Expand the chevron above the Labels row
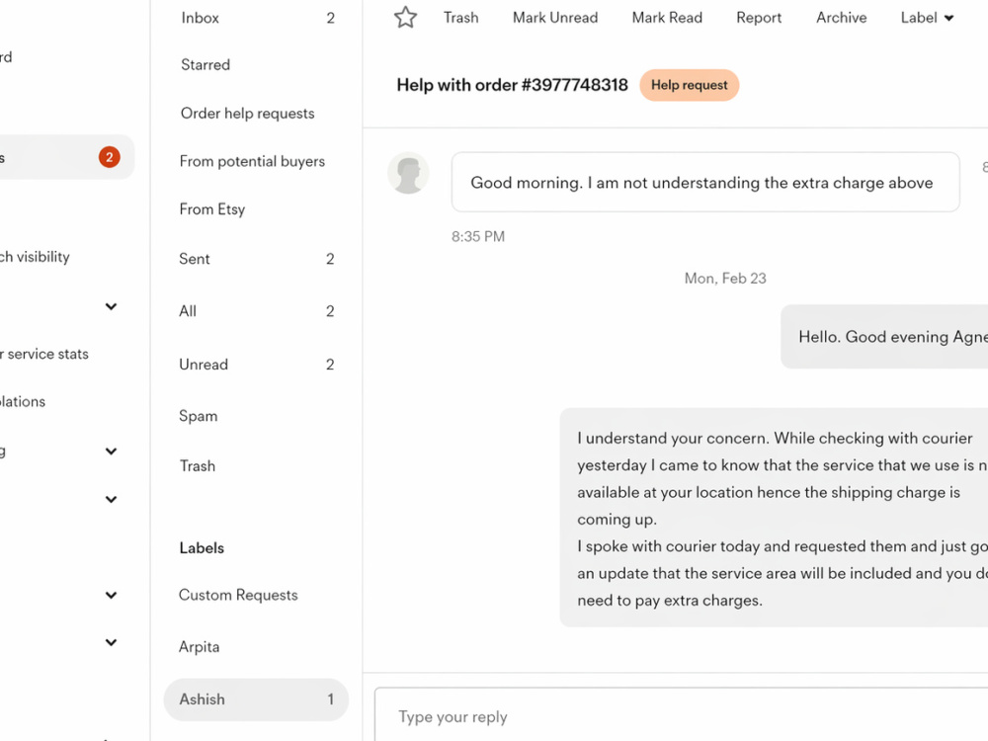This screenshot has width=988, height=741. pyautogui.click(x=111, y=500)
